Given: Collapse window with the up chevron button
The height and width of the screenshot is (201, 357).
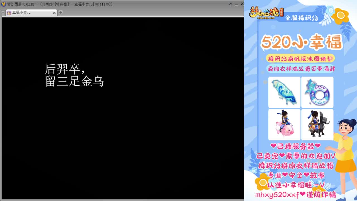Looking at the screenshot, I should [231, 4].
